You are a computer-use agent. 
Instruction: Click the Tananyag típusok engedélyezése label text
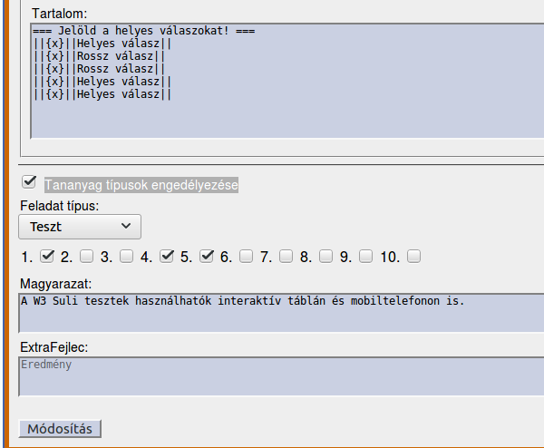pos(141,185)
